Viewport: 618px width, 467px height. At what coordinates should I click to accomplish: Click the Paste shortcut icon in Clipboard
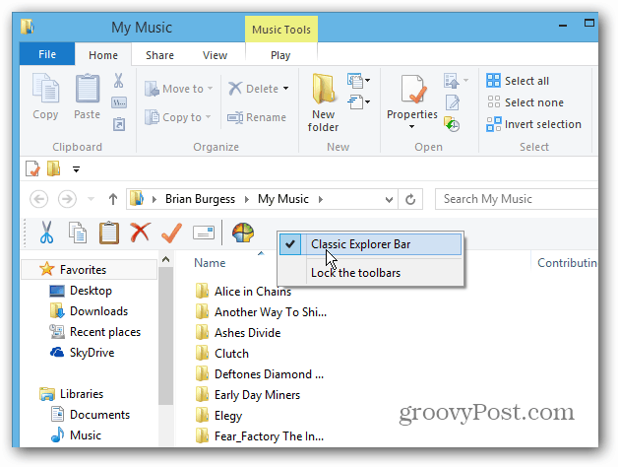click(x=119, y=124)
